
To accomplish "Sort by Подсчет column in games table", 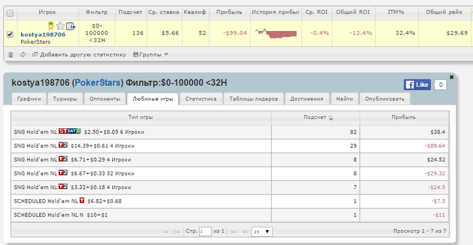I will click(x=316, y=117).
